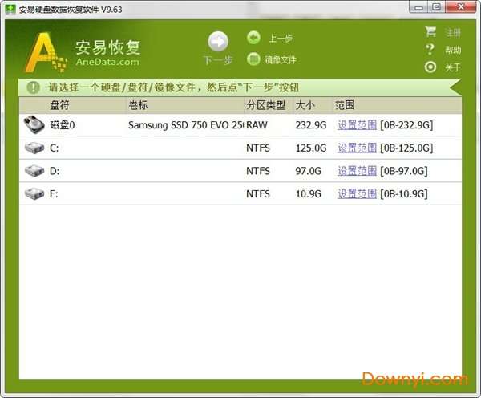Sort by 大小 column header

pyautogui.click(x=305, y=105)
